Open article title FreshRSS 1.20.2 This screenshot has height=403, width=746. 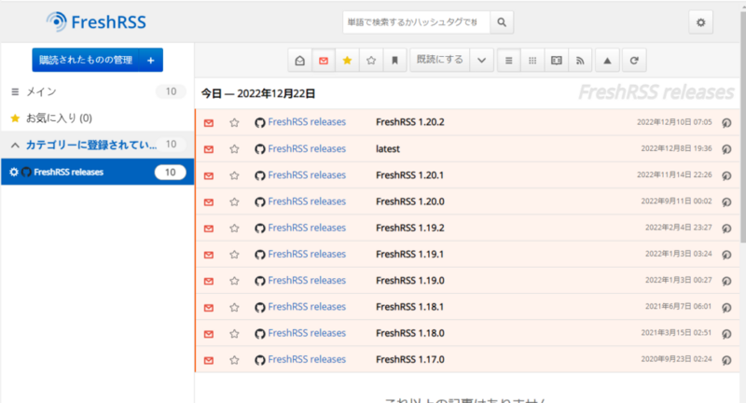click(410, 122)
